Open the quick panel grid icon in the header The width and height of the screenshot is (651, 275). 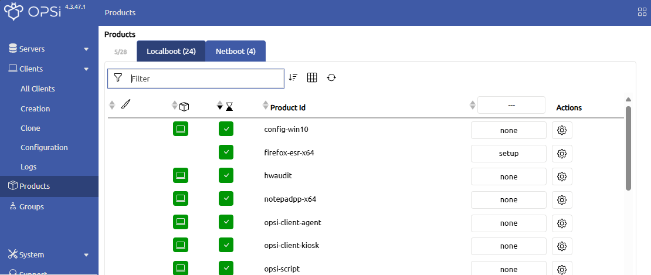[642, 12]
